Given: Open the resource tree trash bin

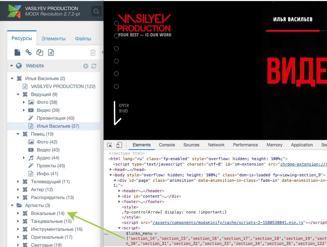Looking at the screenshot, I should [x=93, y=53].
